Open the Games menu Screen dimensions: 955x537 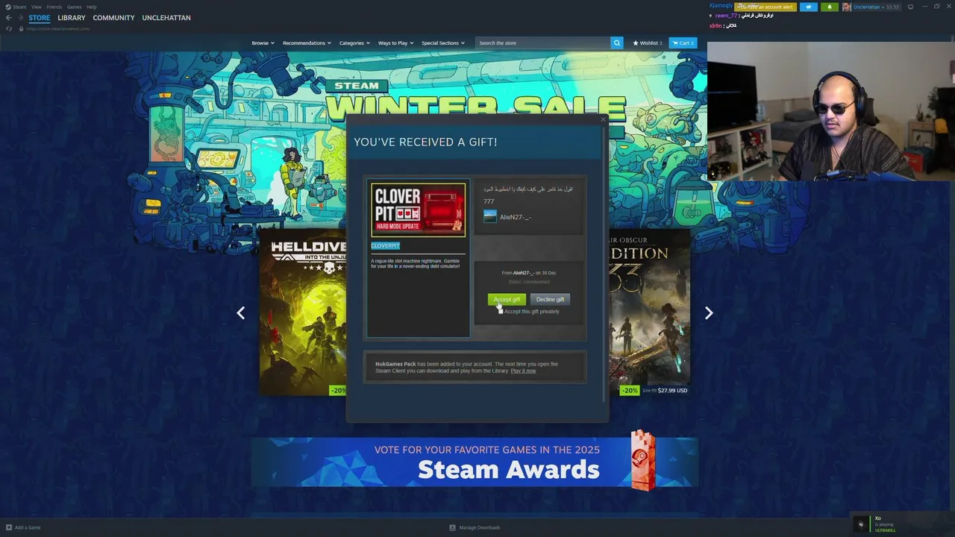tap(75, 7)
